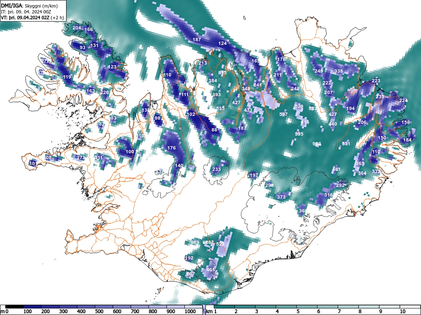Image resolution: width=421 pixels, height=315 pixels.
Task: Click the visibility value "88"
Action: pos(214,130)
